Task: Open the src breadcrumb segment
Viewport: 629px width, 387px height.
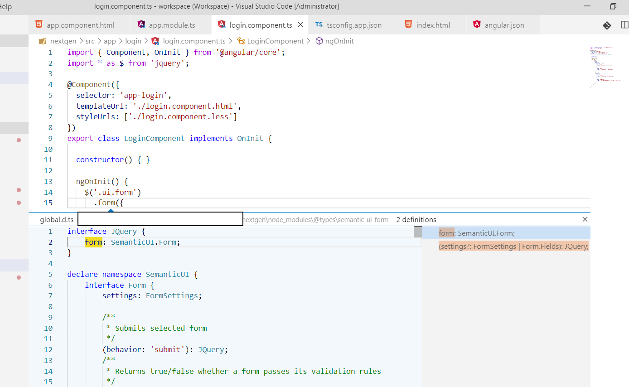Action: 90,41
